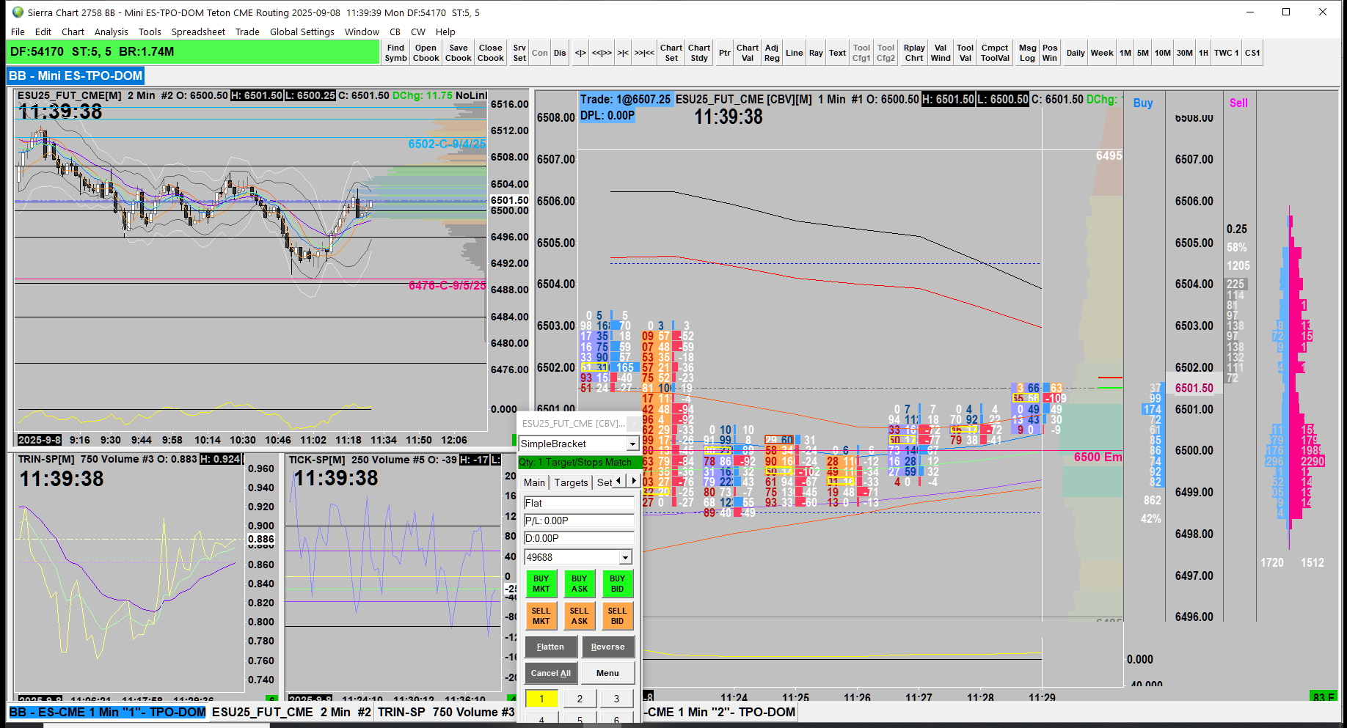Click the <|> bar spacing button
Screen dimensions: 1347x728
click(x=580, y=53)
